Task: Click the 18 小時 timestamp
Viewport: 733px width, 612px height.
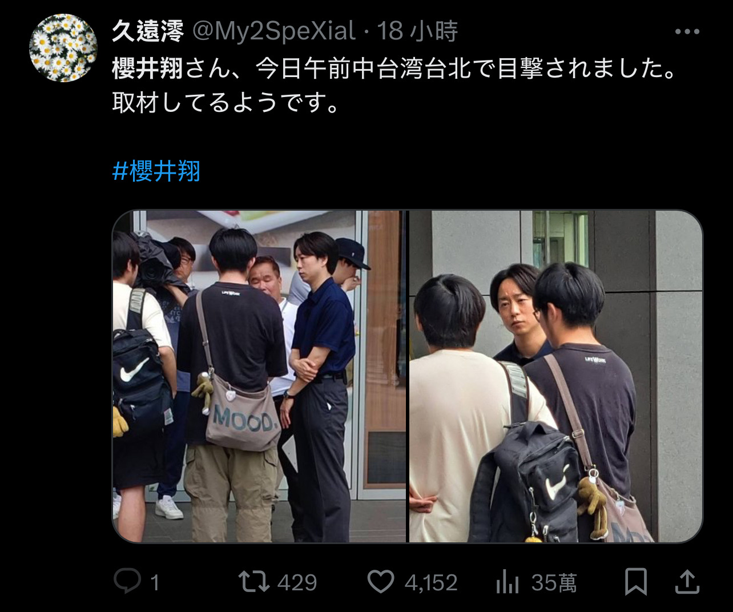Action: tap(417, 31)
